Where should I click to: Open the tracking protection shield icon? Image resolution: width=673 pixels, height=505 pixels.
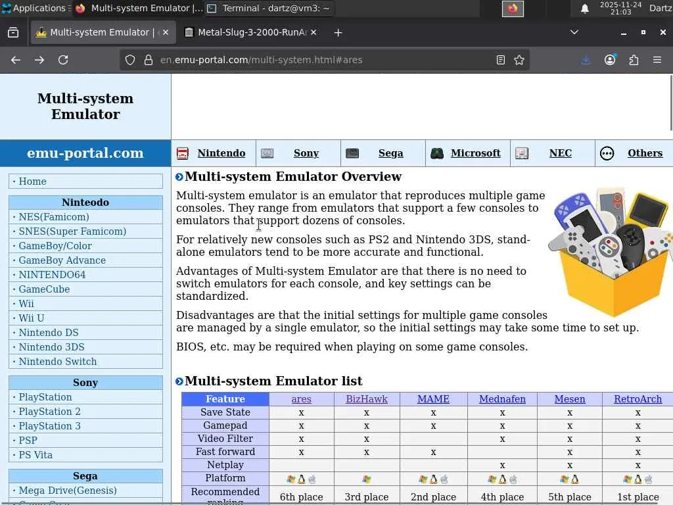130,60
